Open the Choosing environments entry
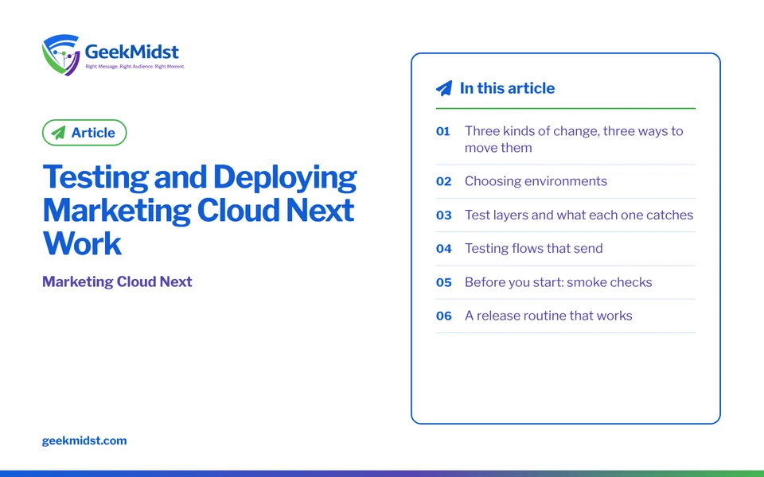Screen dimensions: 764x477 (566, 181)
